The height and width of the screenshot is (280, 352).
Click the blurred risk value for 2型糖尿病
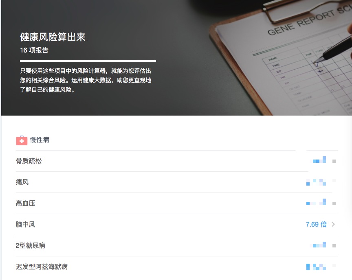tap(318, 245)
